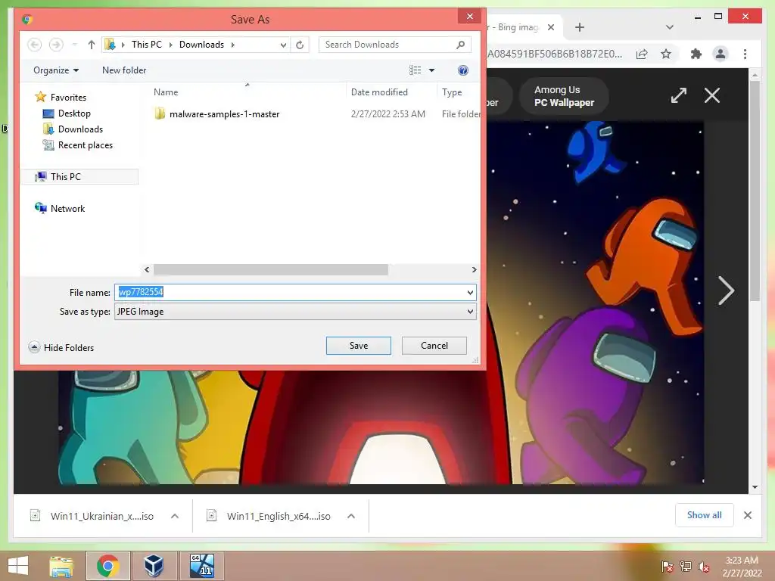The image size is (775, 581).
Task: Select Downloads breadcrumb in address bar
Action: tap(201, 45)
